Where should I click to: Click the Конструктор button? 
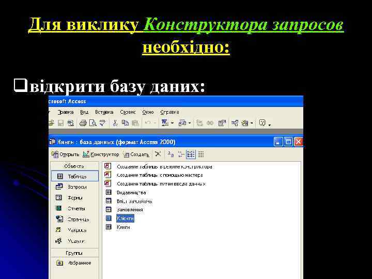(101, 154)
